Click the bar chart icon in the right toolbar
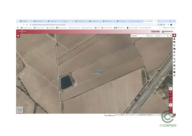The height and width of the screenshot is (136, 192). point(174,65)
